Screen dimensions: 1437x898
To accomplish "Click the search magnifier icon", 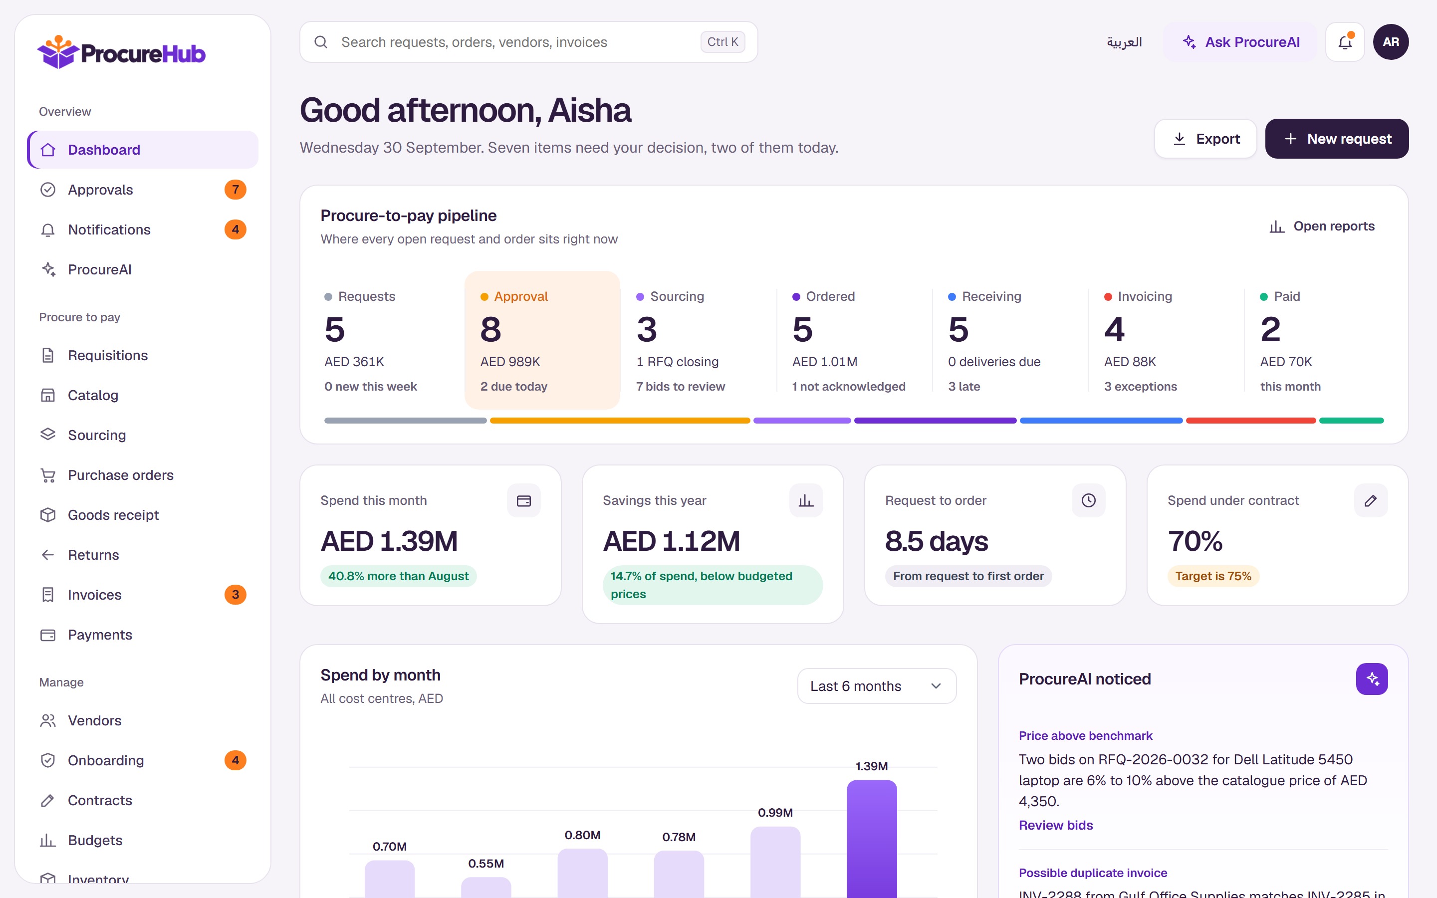I will coord(321,42).
